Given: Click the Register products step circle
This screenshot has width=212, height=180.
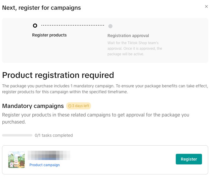Looking at the screenshot, I should pyautogui.click(x=35, y=26).
